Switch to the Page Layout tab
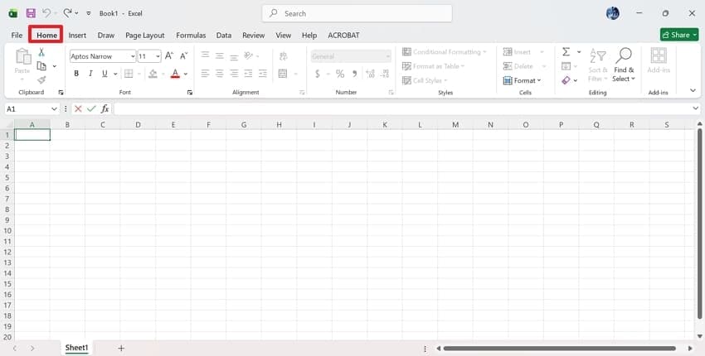The width and height of the screenshot is (705, 356). click(x=145, y=35)
